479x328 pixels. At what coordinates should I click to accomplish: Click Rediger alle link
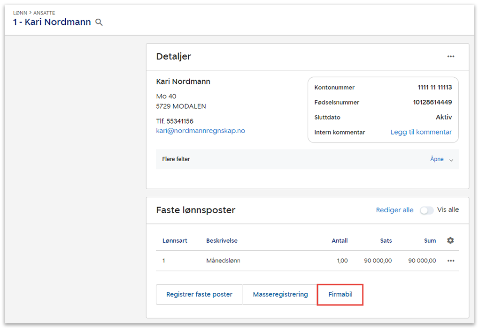[x=394, y=210]
